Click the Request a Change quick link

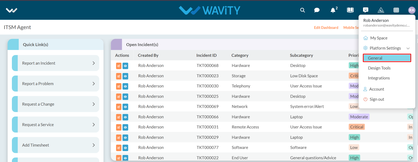tap(55, 104)
